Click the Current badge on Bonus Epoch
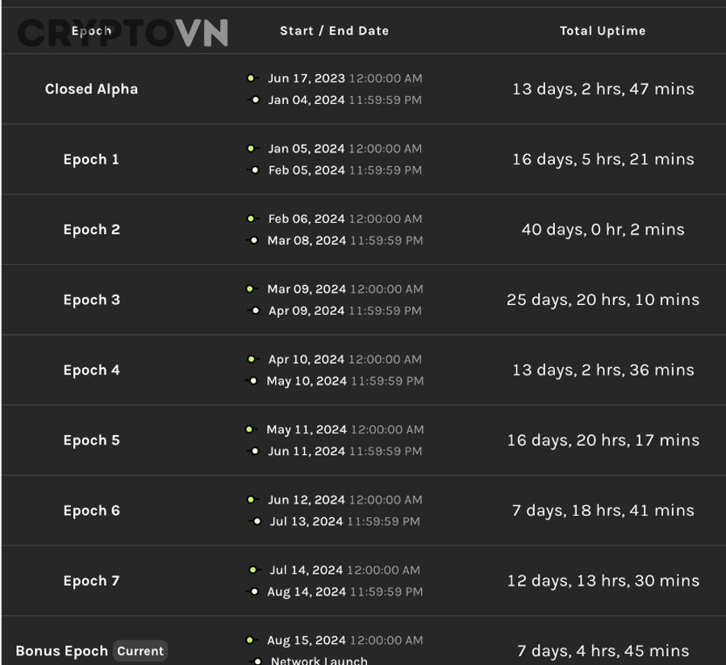The height and width of the screenshot is (665, 726). 140,651
